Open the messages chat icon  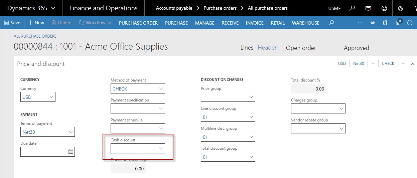pyautogui.click(x=368, y=8)
